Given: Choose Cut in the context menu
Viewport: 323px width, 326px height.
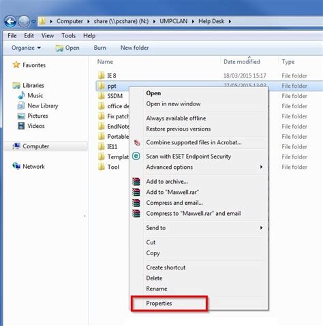Looking at the screenshot, I should 151,242.
